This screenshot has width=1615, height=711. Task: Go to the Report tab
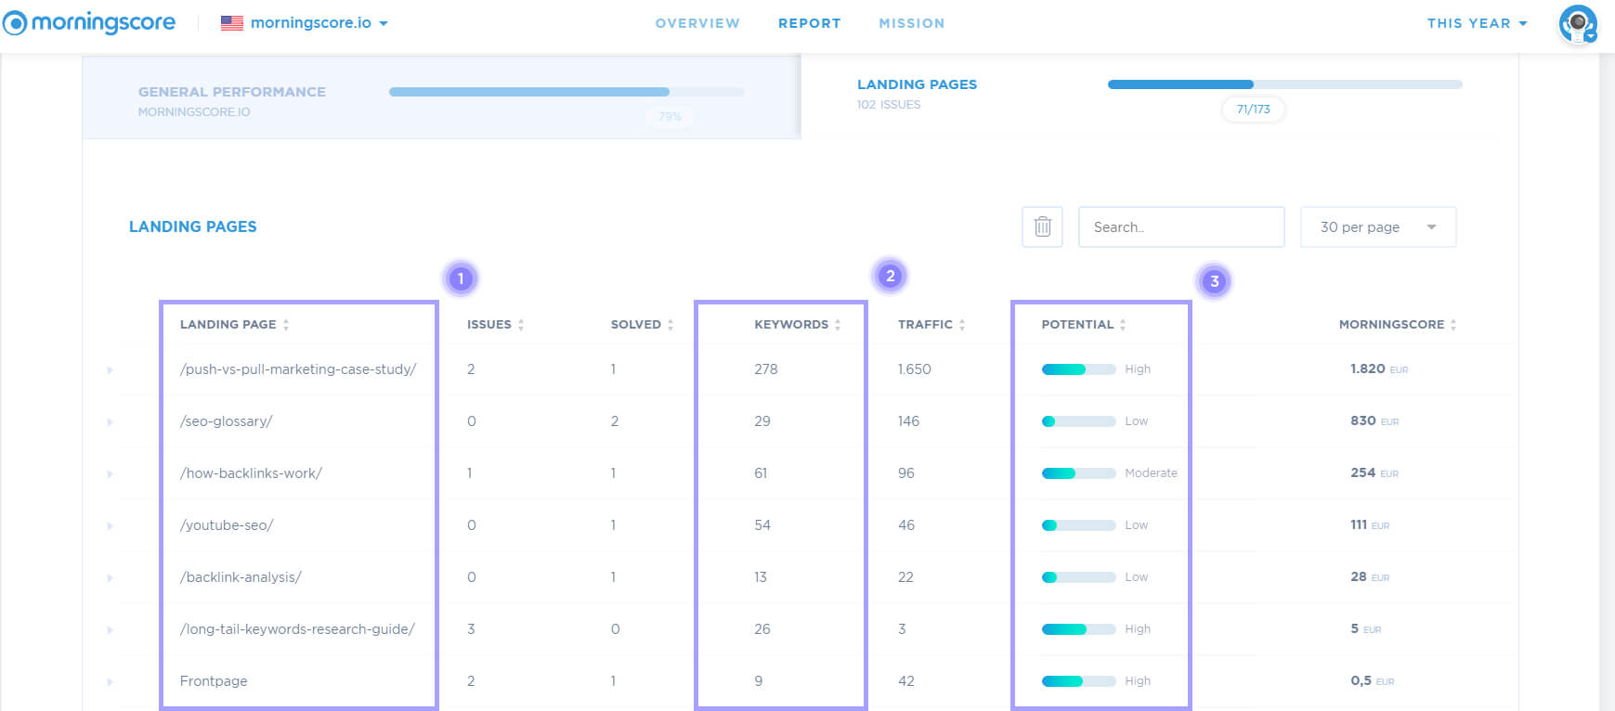point(810,23)
